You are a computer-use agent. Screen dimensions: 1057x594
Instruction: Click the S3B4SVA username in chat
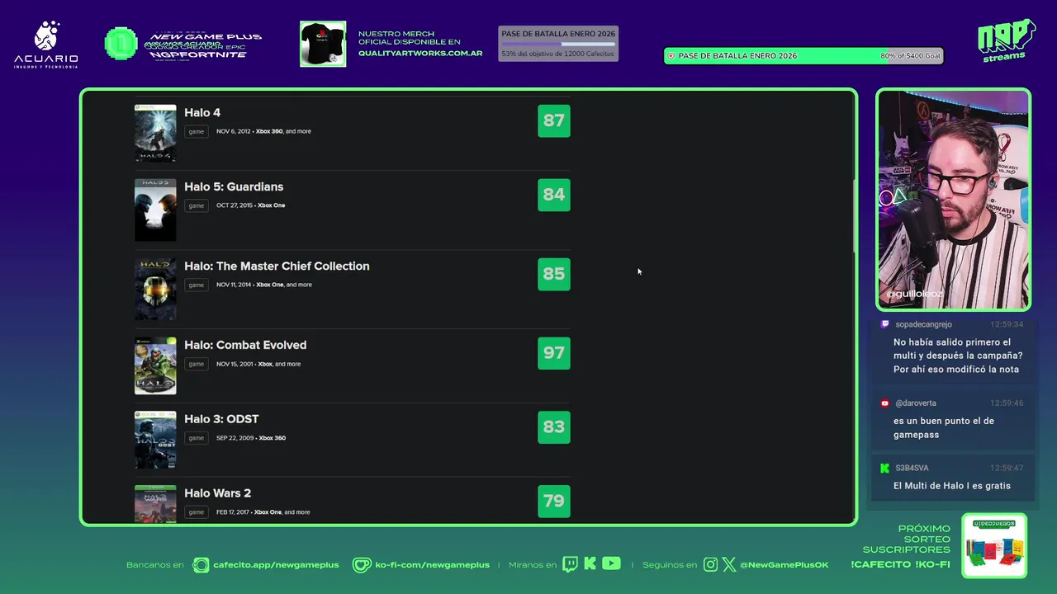pyautogui.click(x=912, y=468)
